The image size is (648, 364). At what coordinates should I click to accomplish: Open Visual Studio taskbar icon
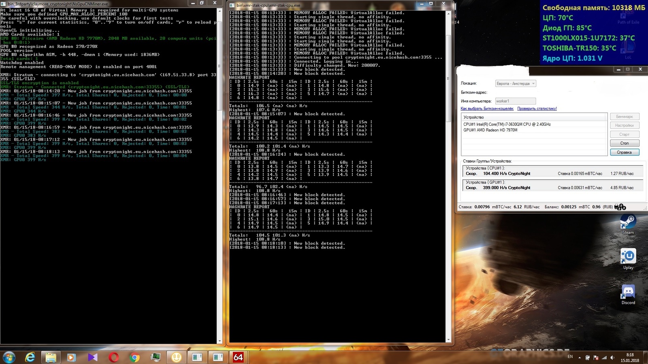pos(93,357)
